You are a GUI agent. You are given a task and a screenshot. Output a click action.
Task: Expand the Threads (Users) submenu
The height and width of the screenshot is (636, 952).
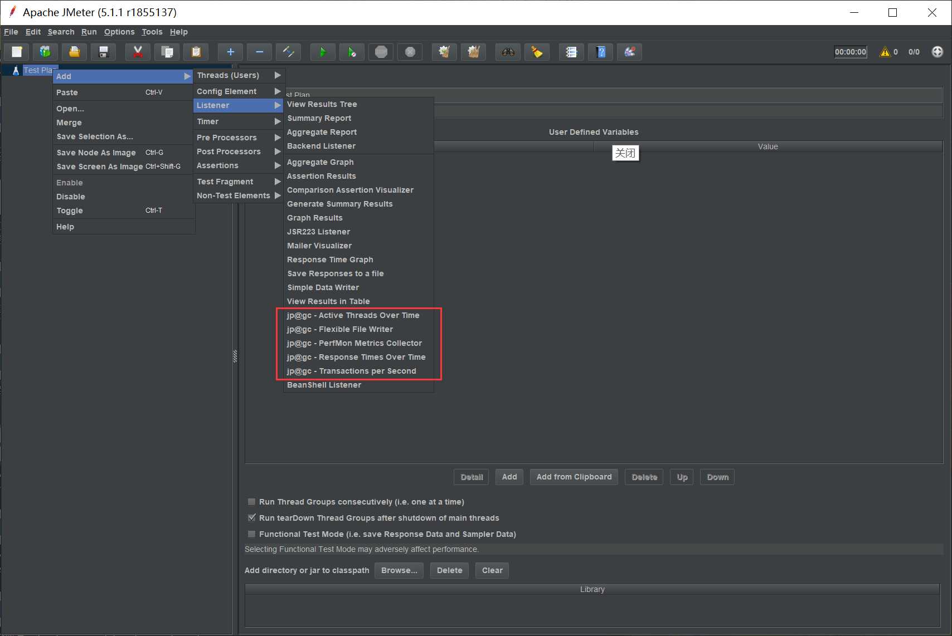[x=239, y=75]
